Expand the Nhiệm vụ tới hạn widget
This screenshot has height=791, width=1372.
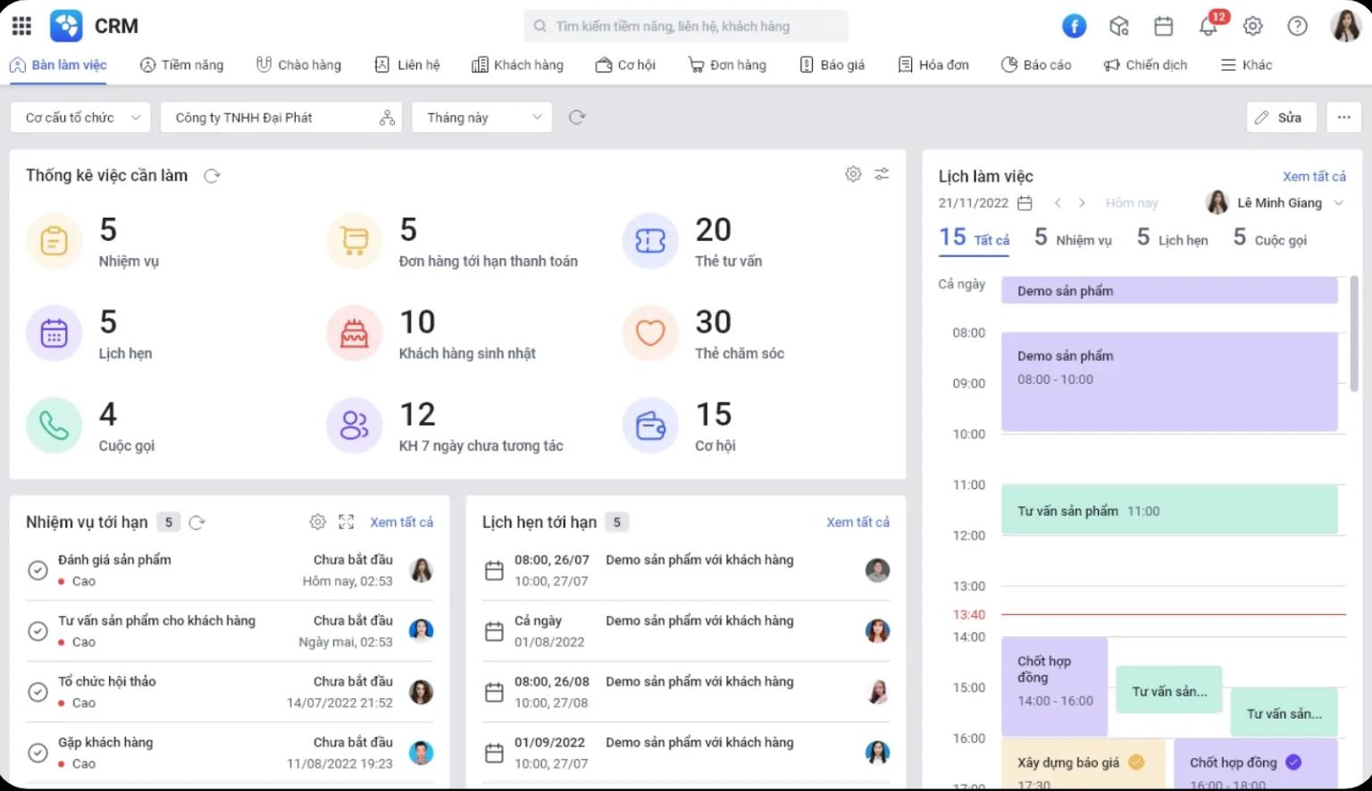[x=347, y=522]
